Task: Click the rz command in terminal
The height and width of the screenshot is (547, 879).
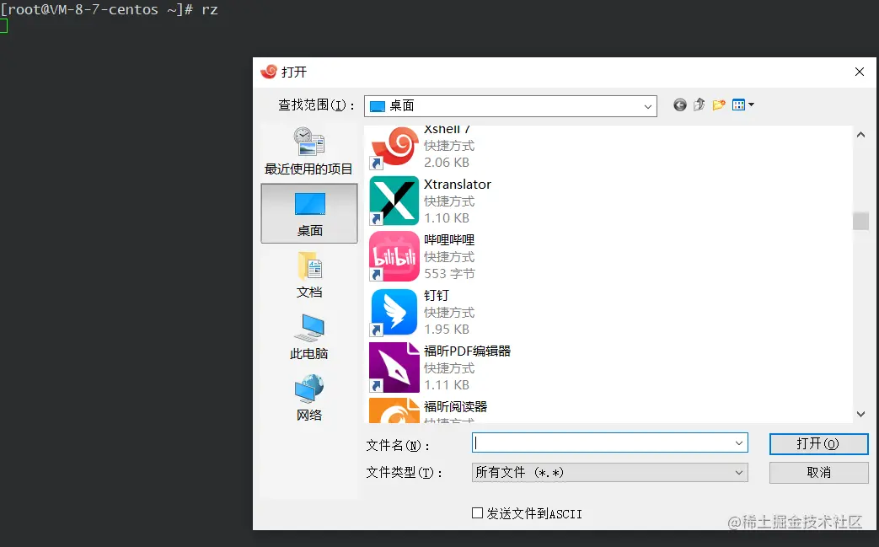Action: [210, 9]
